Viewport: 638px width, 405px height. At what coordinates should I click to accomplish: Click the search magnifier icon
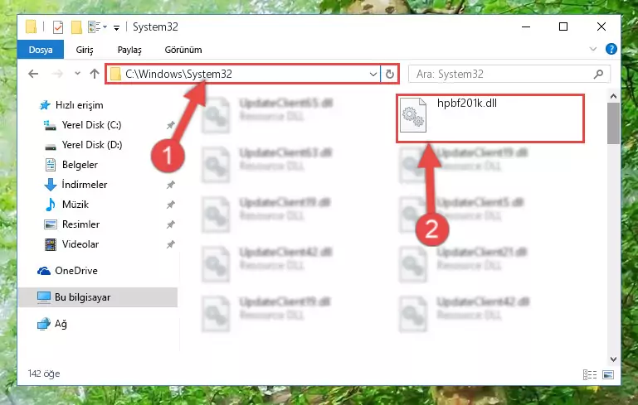pos(598,74)
